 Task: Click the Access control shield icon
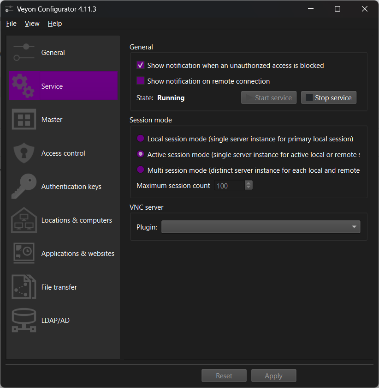(24, 153)
